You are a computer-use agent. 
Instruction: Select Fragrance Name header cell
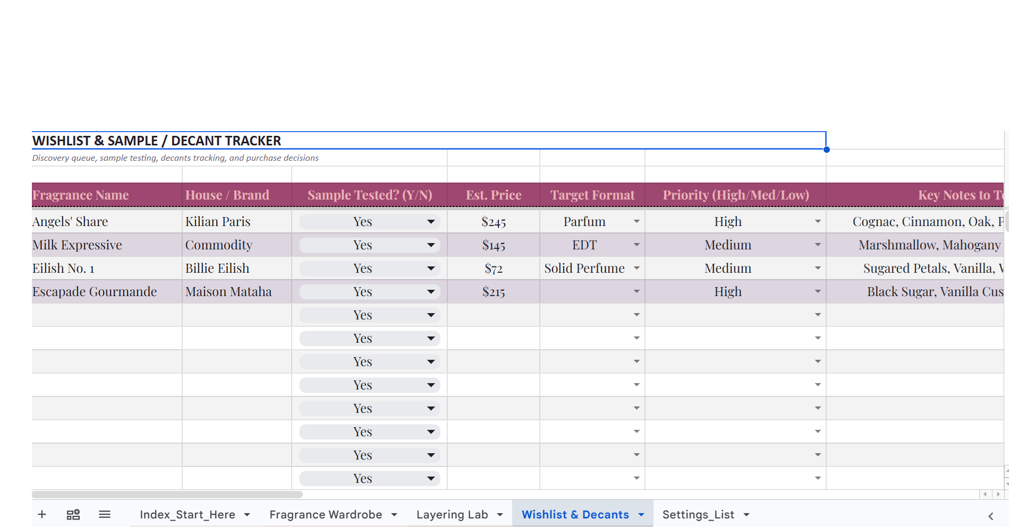tap(107, 195)
